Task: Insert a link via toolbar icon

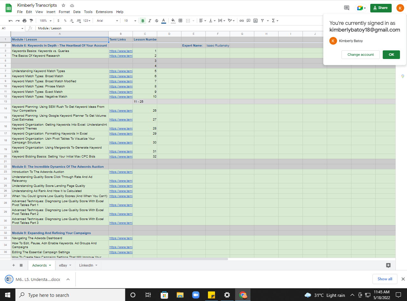Action: click(242, 21)
